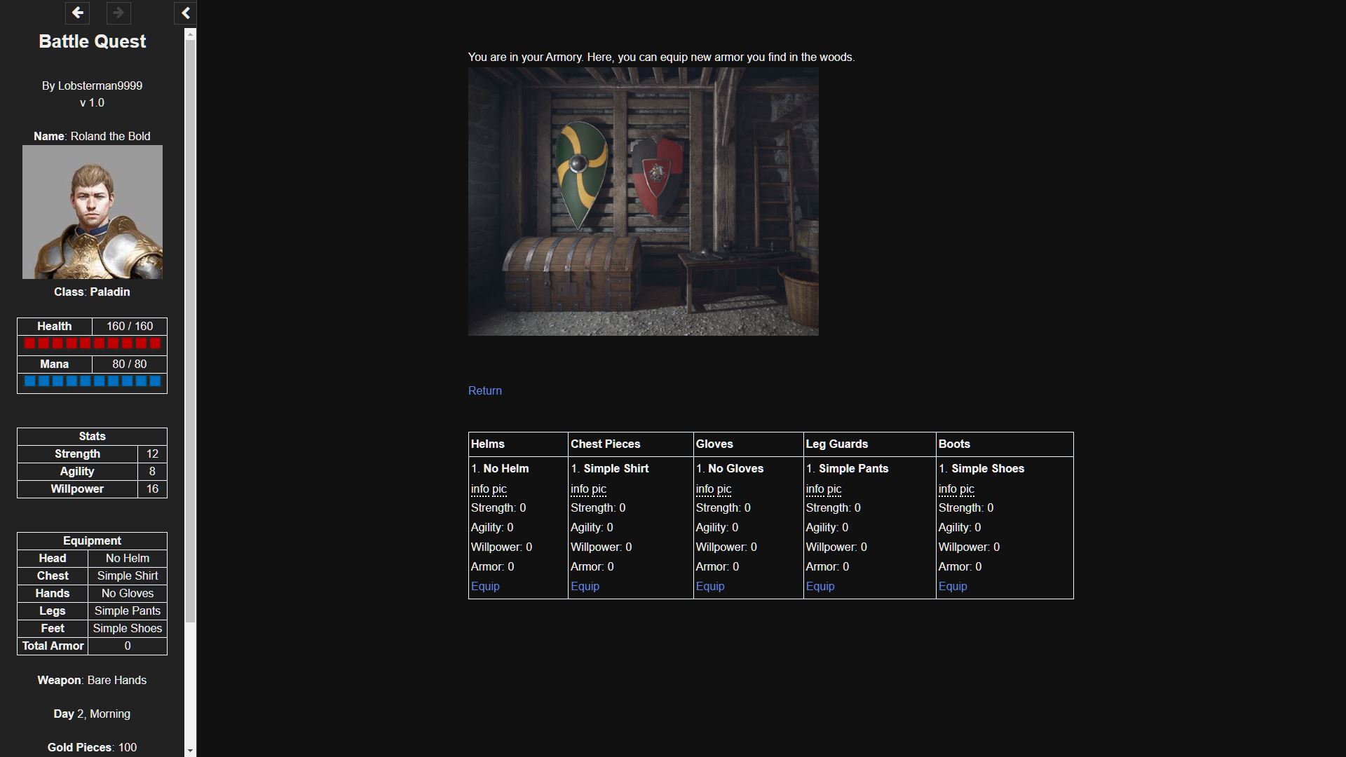
Task: Equip the Simple Pants leg guards
Action: (820, 586)
